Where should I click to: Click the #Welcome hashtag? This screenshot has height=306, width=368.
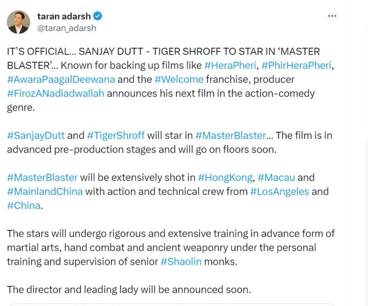pyautogui.click(x=179, y=79)
